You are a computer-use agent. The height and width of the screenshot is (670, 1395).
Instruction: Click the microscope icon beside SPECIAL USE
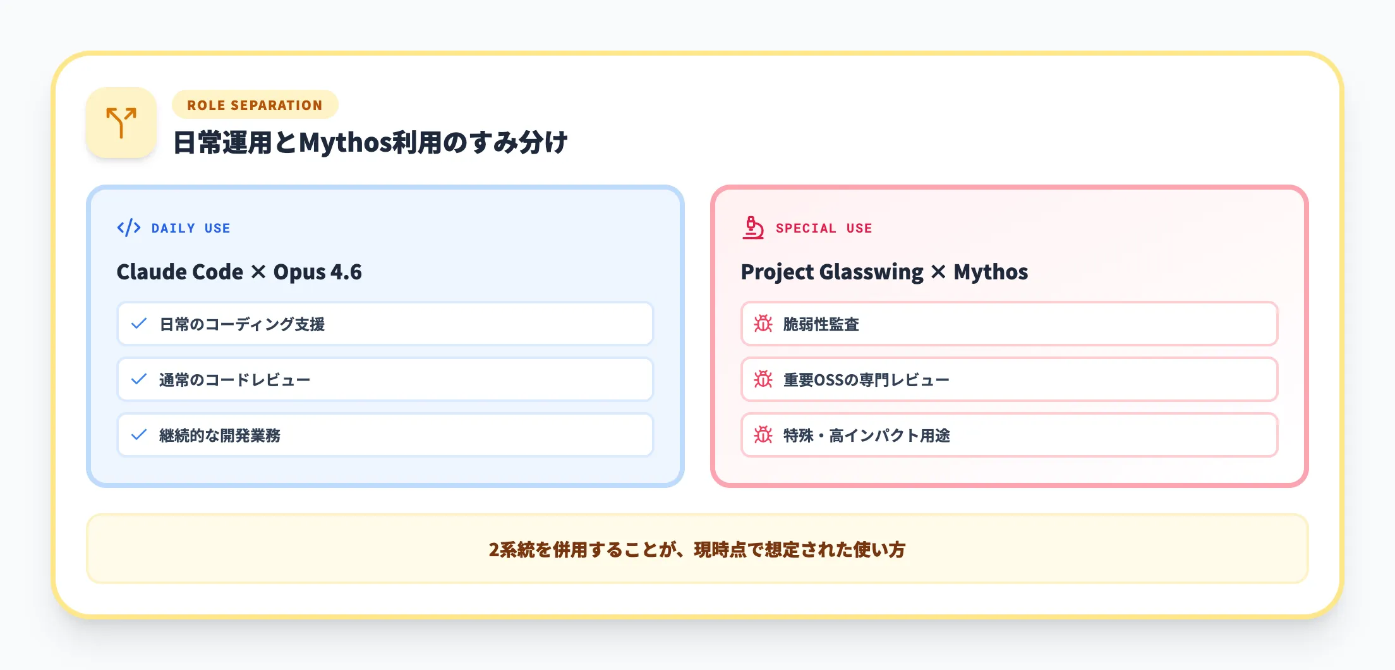[752, 228]
